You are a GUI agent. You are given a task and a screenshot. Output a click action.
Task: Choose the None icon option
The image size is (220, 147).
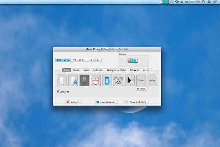pyautogui.click(x=152, y=80)
